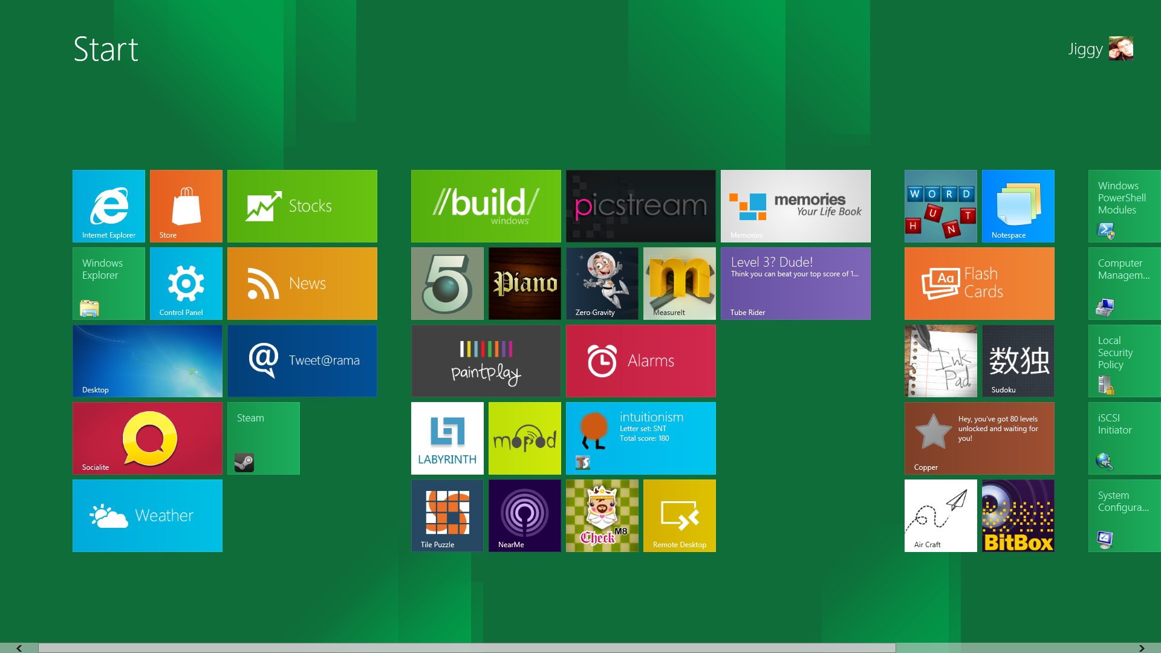
Task: Open the Zero Gravity game
Action: (602, 283)
